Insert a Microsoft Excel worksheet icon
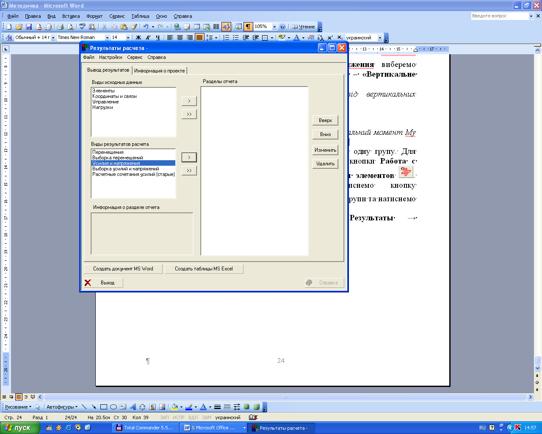Screen dimensions: 542x434 click(x=207, y=27)
